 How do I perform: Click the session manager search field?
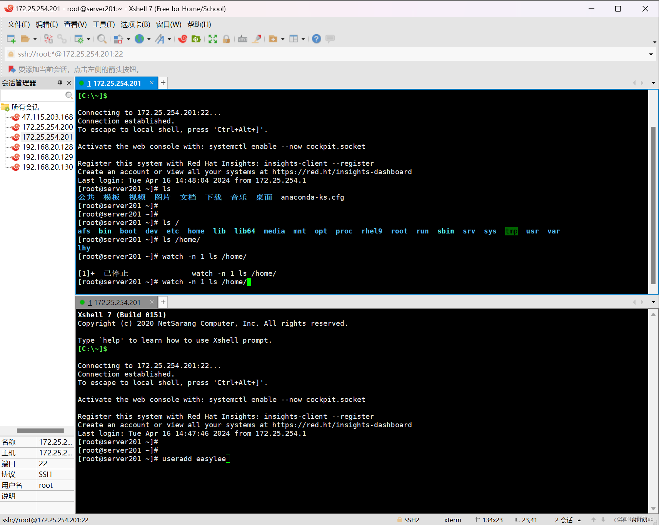coord(33,95)
